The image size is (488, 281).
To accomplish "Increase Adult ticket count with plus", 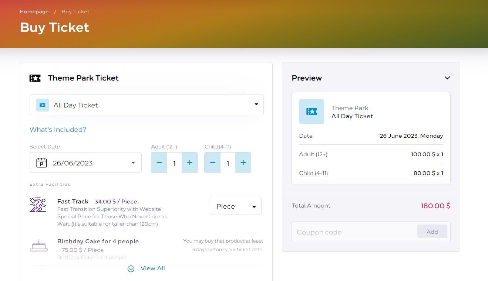I will 190,163.
